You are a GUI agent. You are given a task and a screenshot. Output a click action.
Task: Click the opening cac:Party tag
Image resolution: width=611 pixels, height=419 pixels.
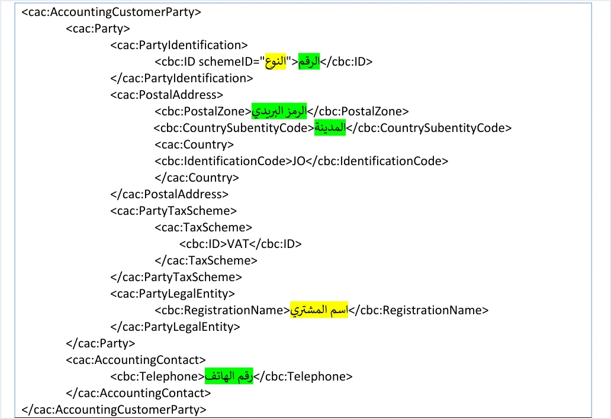pyautogui.click(x=98, y=28)
